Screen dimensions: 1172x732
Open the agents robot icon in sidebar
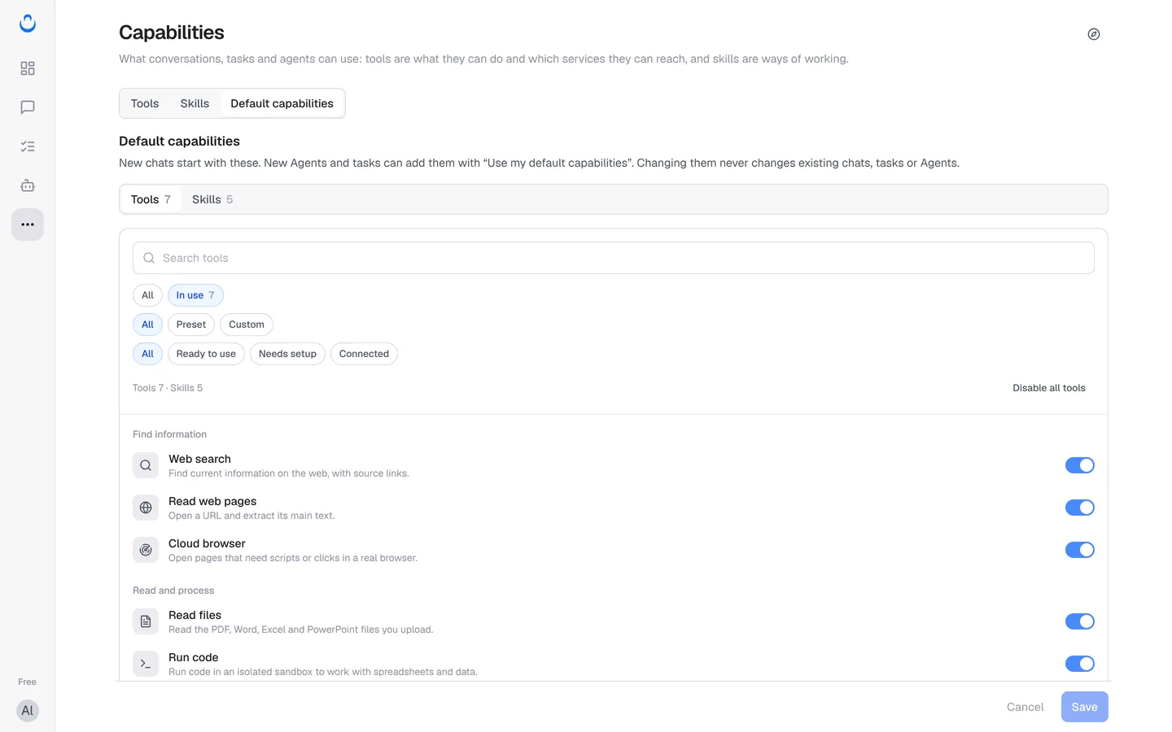click(x=28, y=185)
